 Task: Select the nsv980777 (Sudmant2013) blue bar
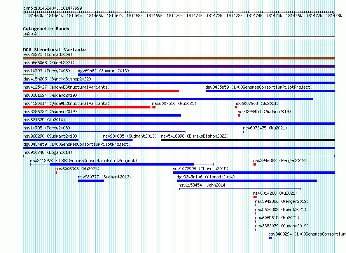(91, 181)
